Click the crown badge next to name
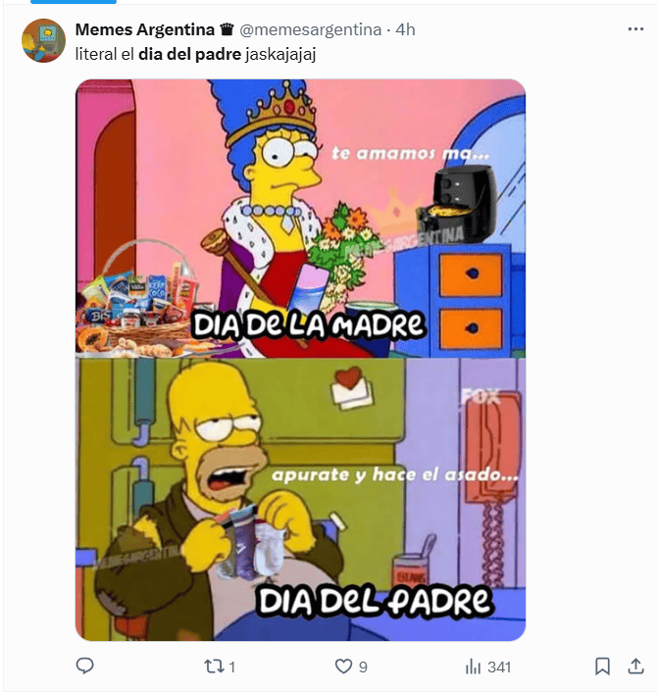The height and width of the screenshot is (692, 657). 227,29
